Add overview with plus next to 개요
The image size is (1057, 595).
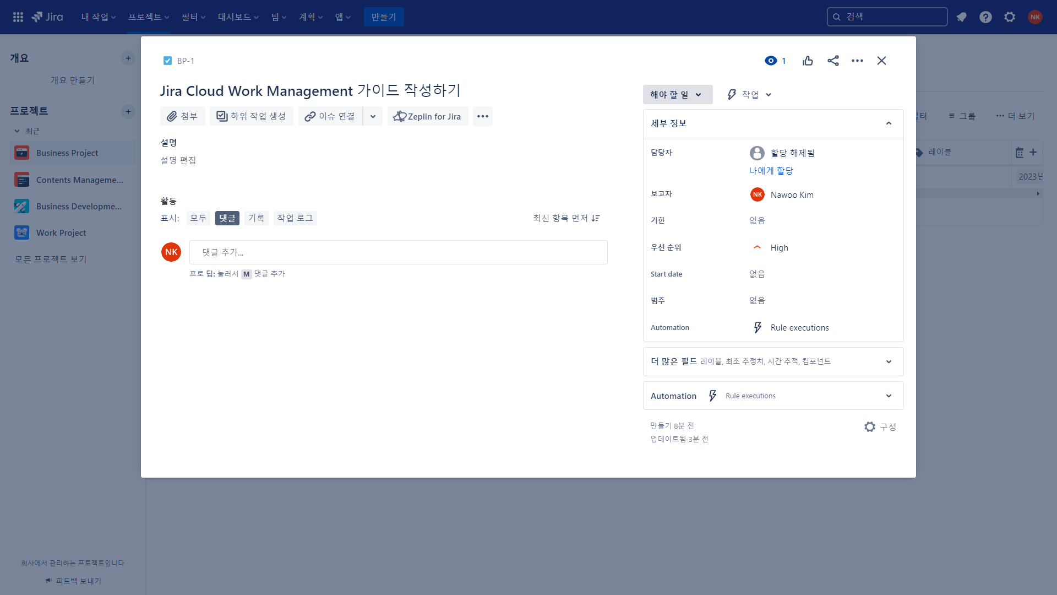pyautogui.click(x=128, y=58)
